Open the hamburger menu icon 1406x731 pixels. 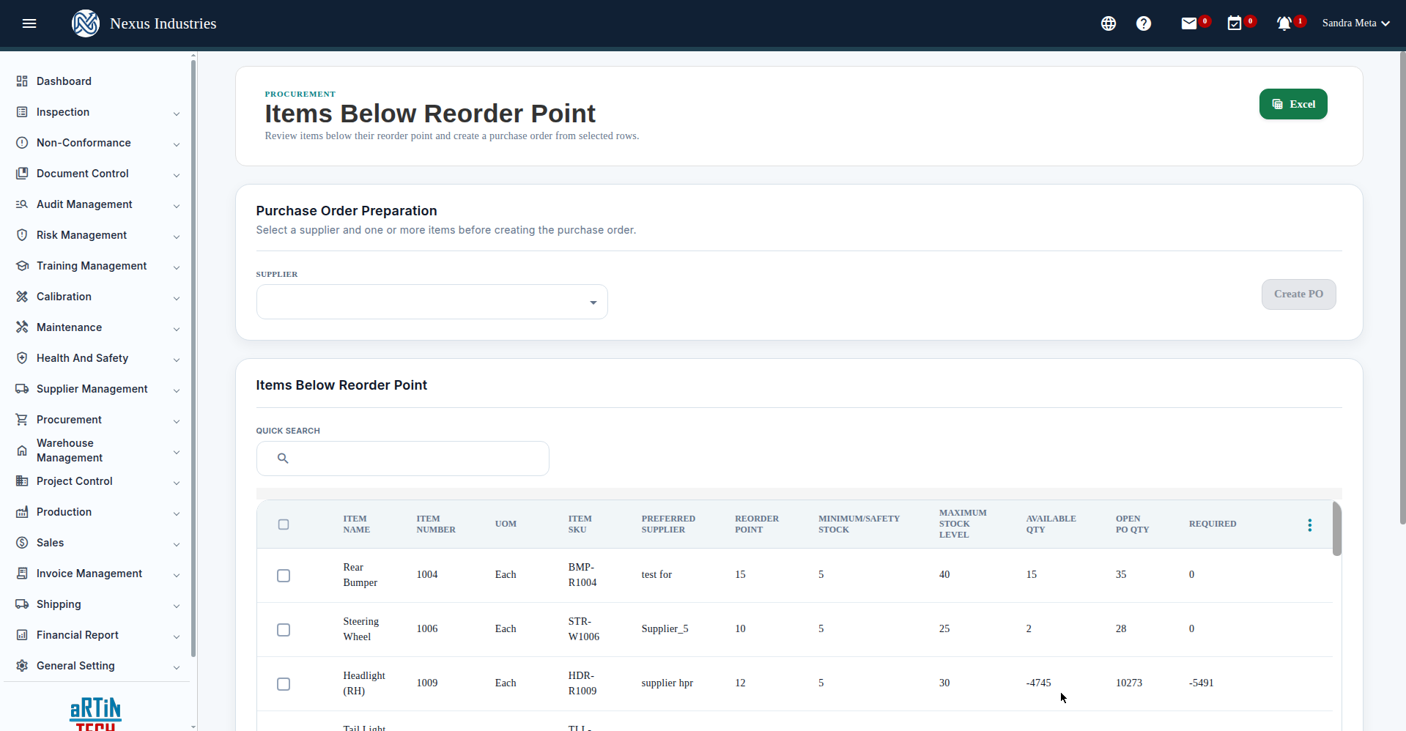pos(29,23)
